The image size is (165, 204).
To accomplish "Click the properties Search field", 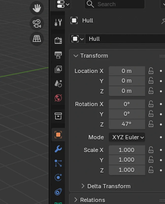I will (x=115, y=4).
